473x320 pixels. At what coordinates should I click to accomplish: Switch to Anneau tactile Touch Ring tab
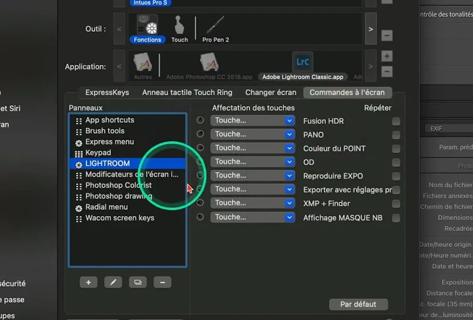187,92
